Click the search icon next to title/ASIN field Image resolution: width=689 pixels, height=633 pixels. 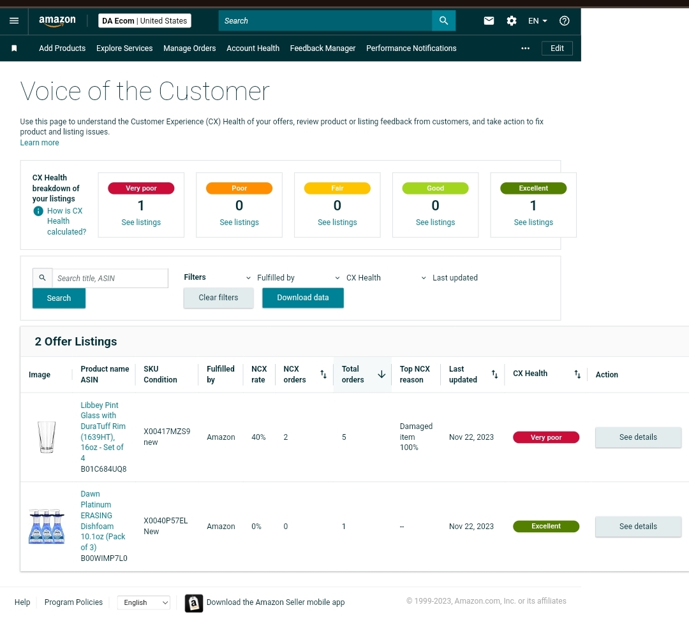[43, 278]
